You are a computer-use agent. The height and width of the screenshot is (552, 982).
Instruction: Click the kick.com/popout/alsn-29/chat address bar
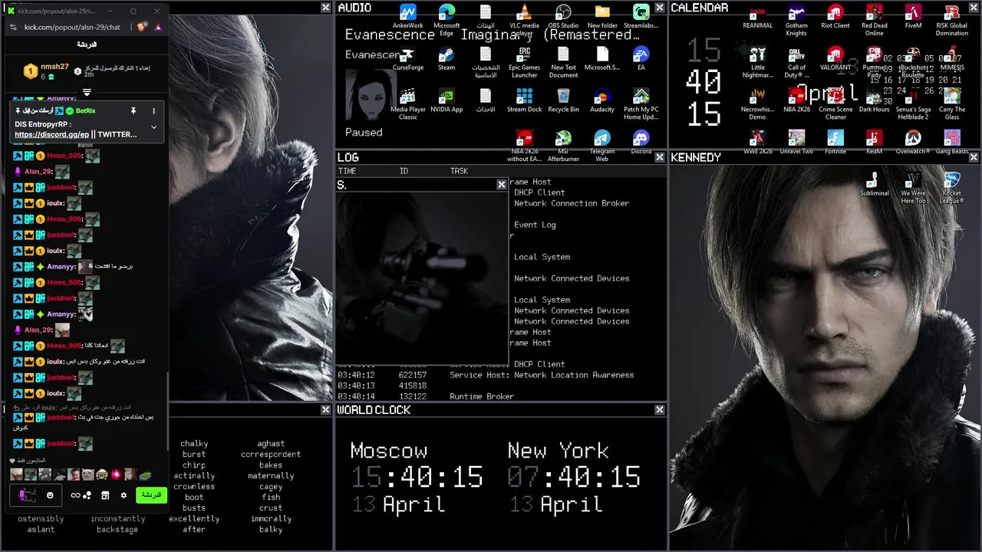coord(72,27)
